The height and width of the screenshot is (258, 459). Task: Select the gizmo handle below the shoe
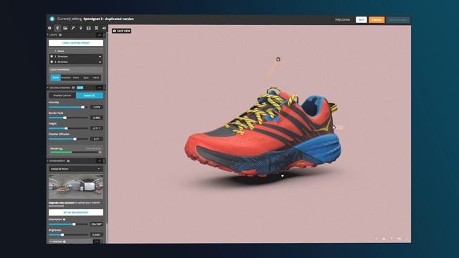[283, 176]
